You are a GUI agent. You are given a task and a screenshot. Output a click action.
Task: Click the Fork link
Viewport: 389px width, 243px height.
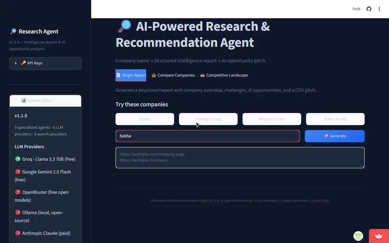pos(356,9)
